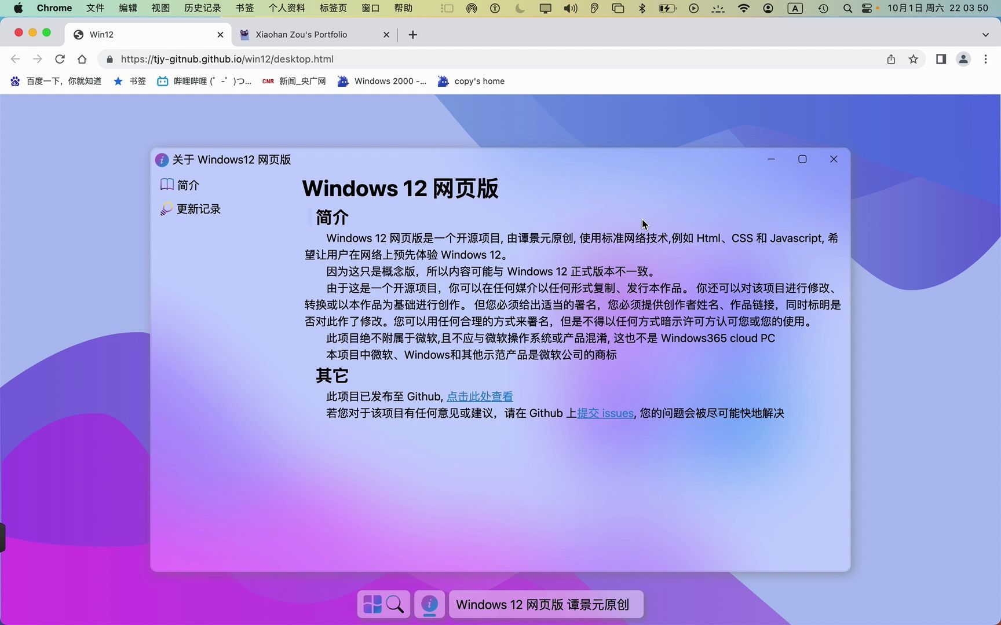Open the 哔哩哔哩 bookmark
1001x625 pixels.
204,81
